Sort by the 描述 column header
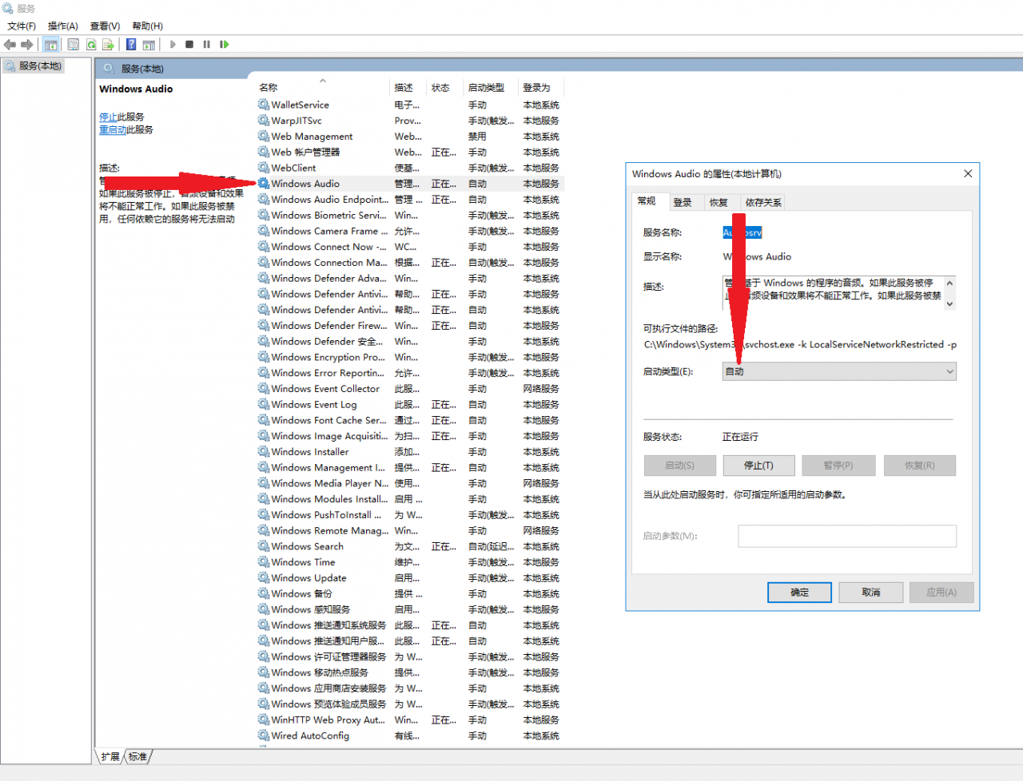This screenshot has height=781, width=1023. [408, 88]
